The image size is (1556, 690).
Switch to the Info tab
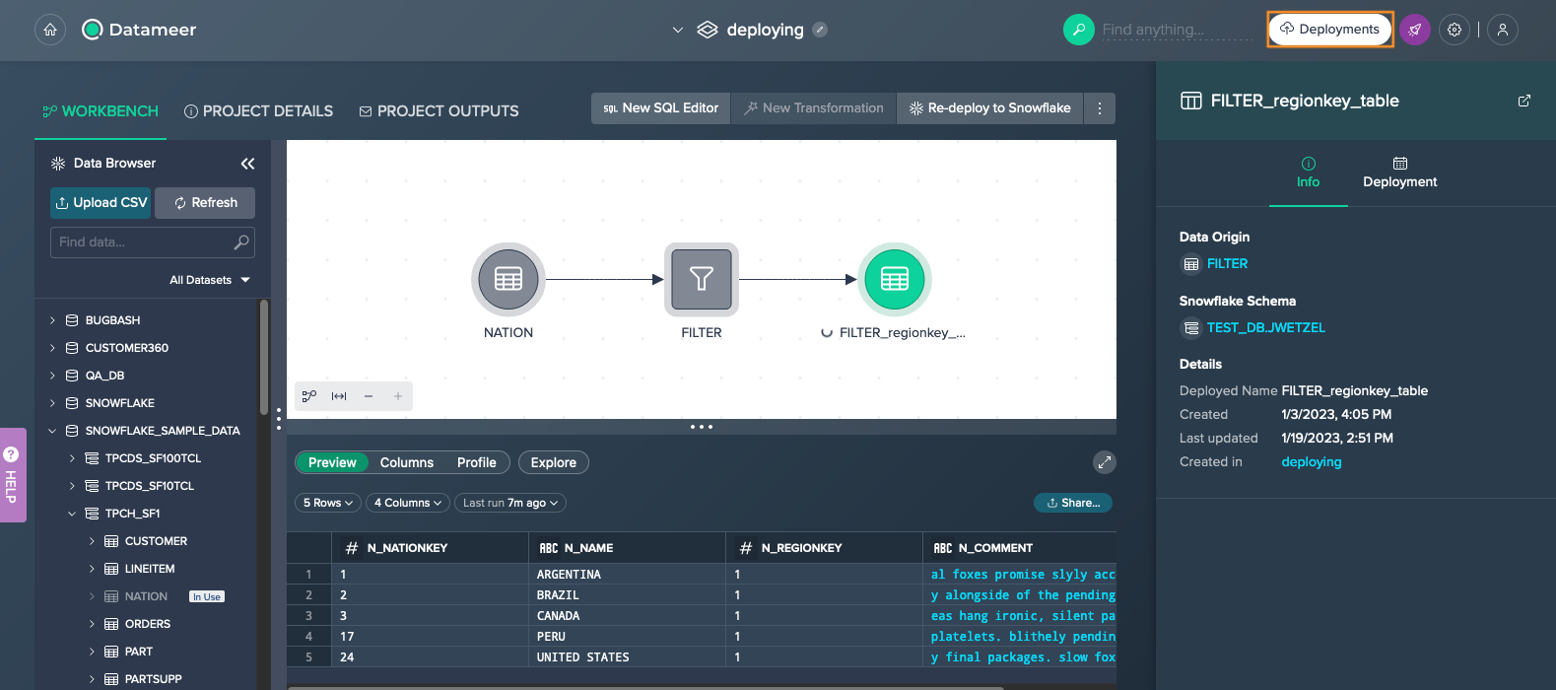(x=1309, y=172)
